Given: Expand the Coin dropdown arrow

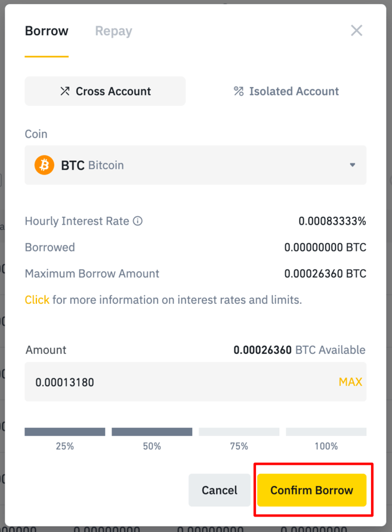Looking at the screenshot, I should [353, 165].
